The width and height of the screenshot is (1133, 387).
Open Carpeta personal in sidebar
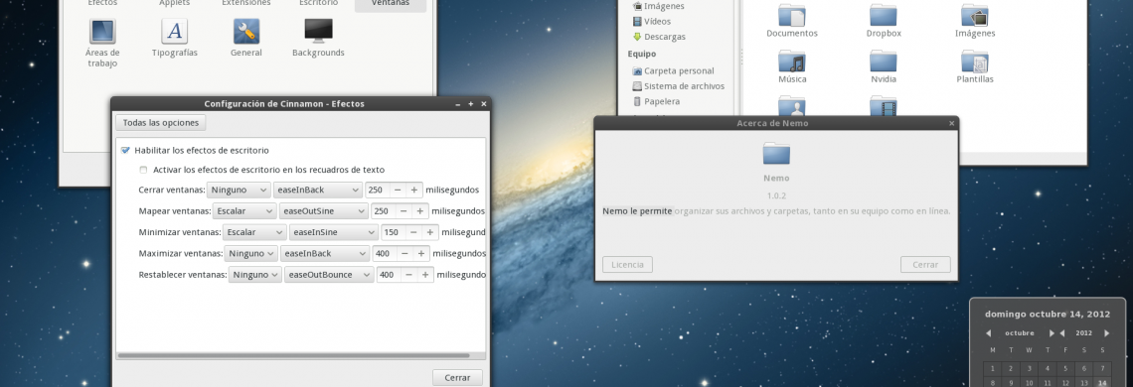[673, 70]
